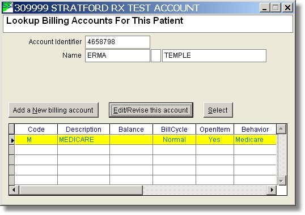
Task: Select the row marker arrow for Medicare row
Action: tap(12, 140)
